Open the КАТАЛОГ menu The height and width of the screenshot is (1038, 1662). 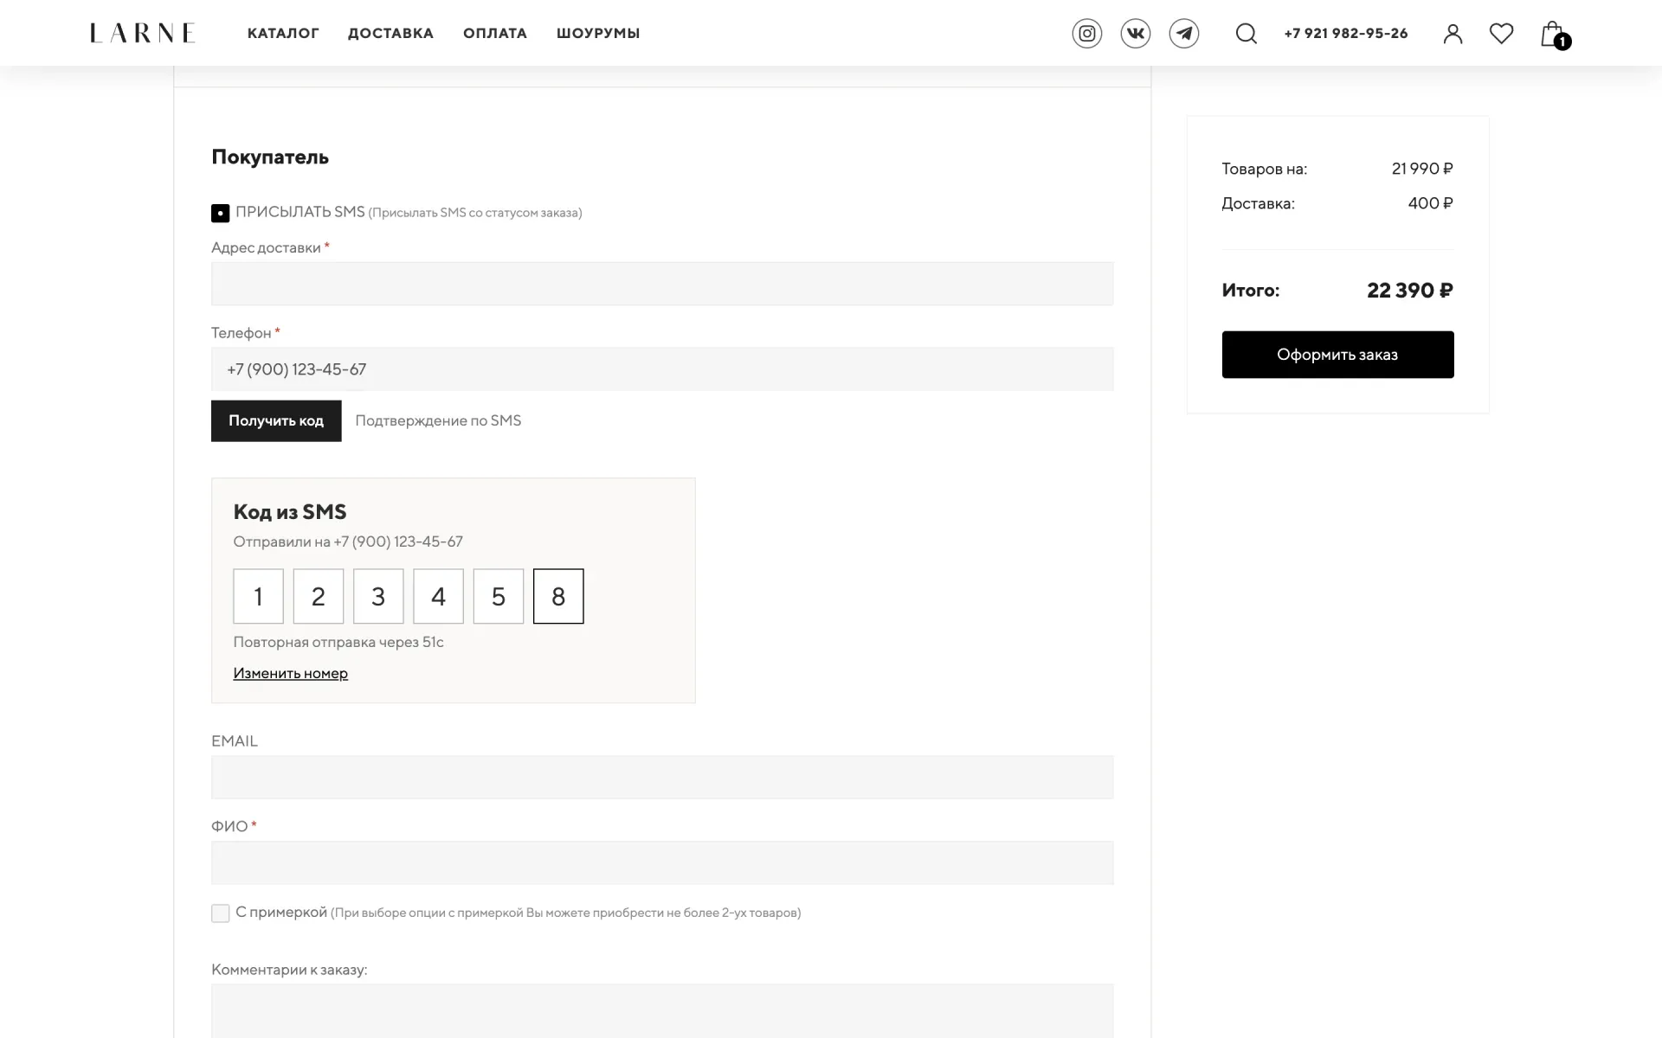pos(283,33)
